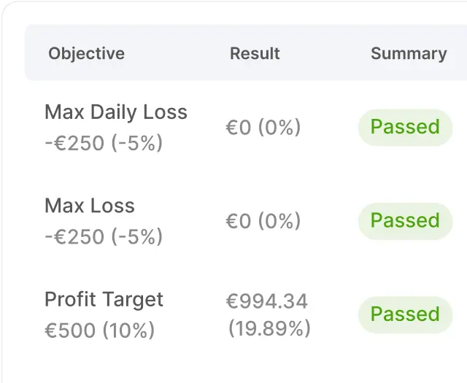This screenshot has height=383, width=467.
Task: Click the €994.34 profit result amount
Action: [x=267, y=301]
